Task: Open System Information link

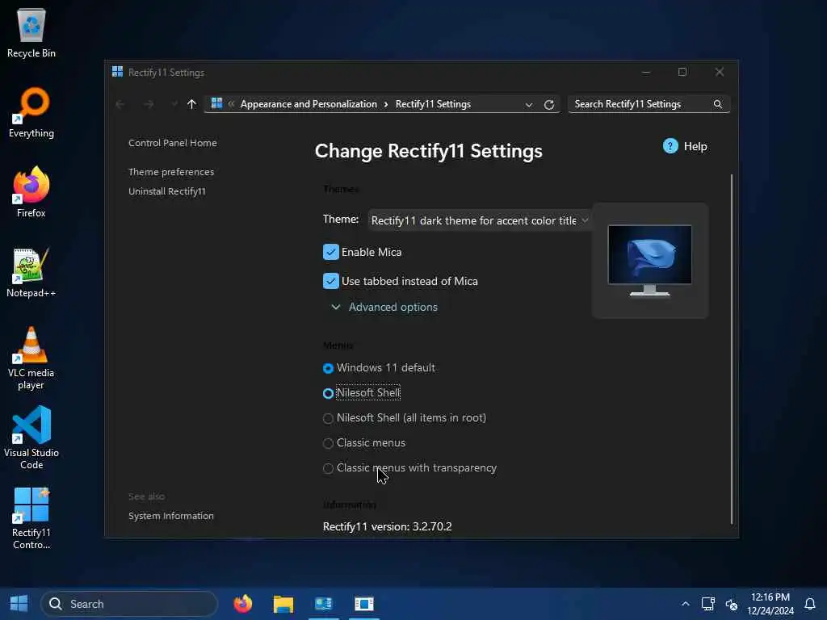Action: [x=171, y=516]
